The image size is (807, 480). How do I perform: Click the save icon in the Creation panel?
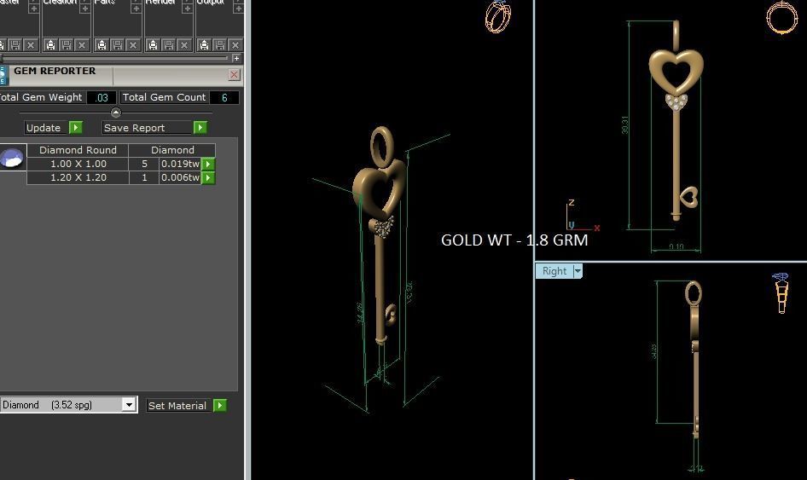click(x=67, y=45)
